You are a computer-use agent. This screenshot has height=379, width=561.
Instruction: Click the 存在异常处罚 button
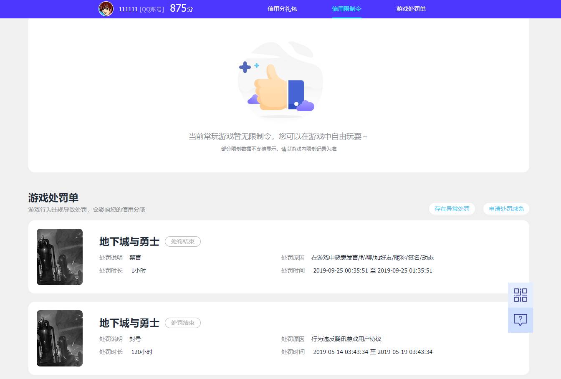coord(452,209)
